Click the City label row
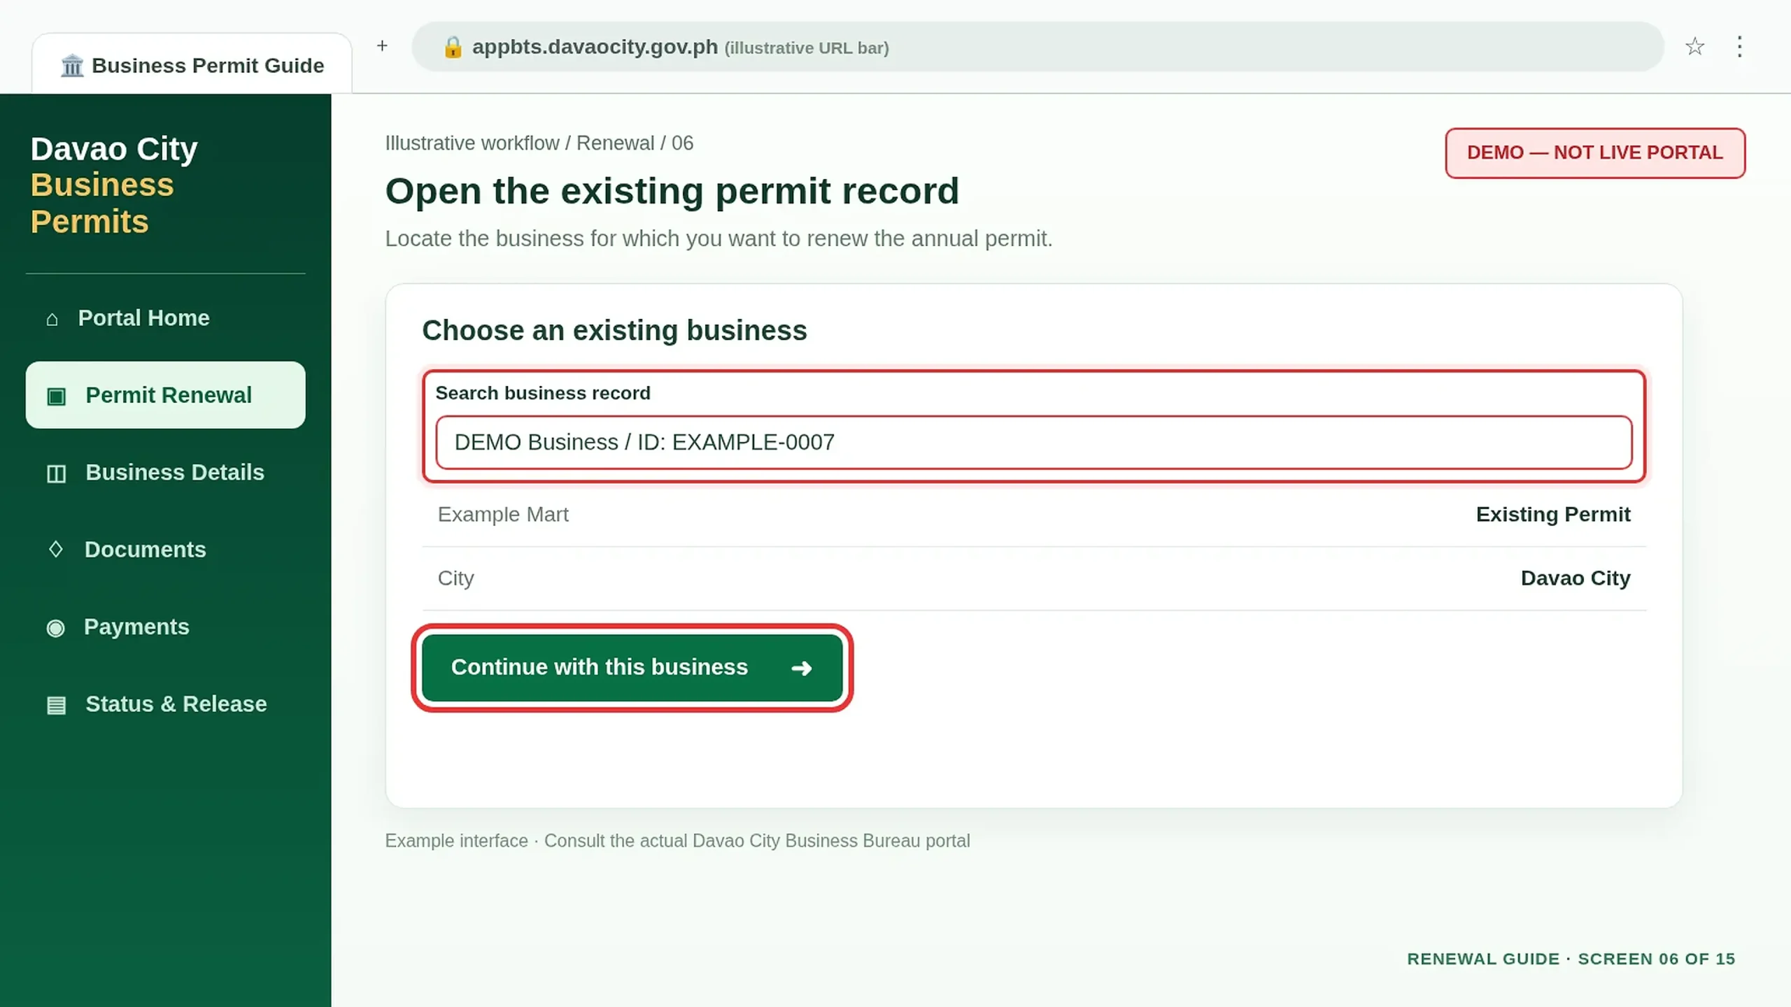 pyautogui.click(x=1034, y=578)
